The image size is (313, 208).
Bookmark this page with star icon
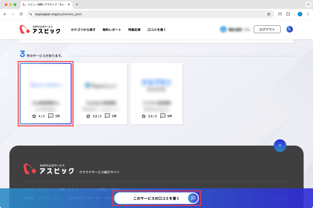coord(269,14)
